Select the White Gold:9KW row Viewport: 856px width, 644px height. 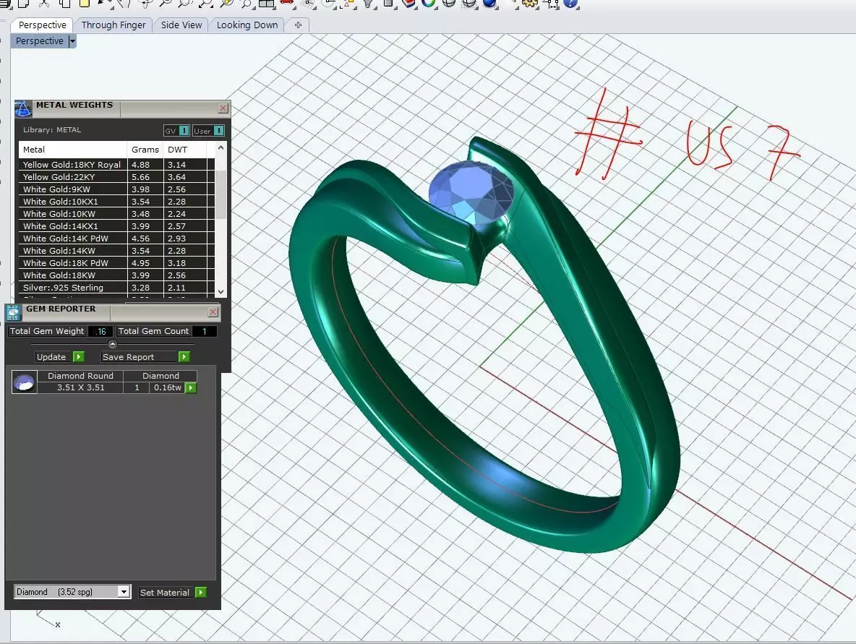pos(117,189)
